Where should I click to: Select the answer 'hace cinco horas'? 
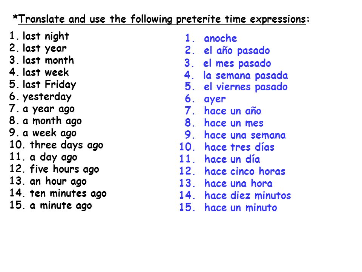pos(245,171)
